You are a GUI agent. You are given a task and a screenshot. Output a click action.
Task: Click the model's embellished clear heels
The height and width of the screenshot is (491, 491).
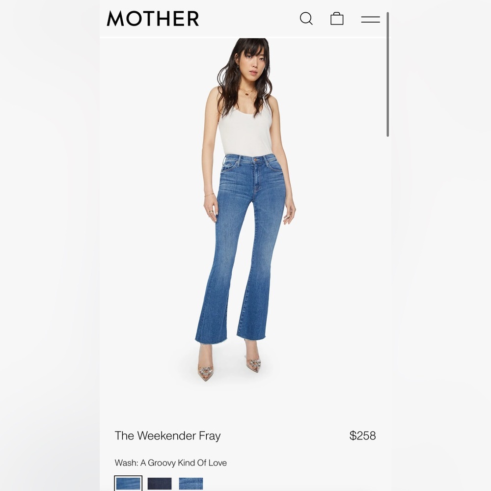229,363
